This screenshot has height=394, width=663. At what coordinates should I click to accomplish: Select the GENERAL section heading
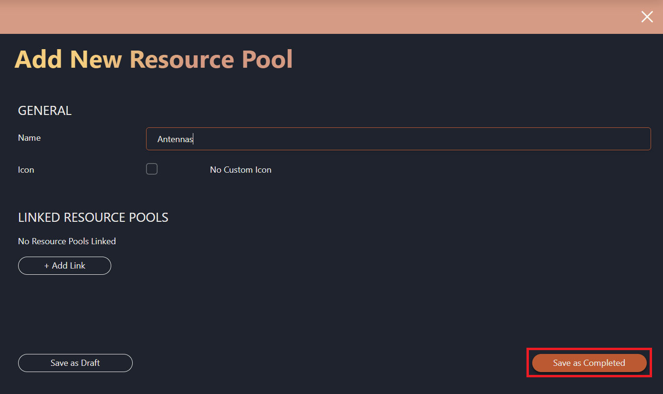tap(44, 111)
